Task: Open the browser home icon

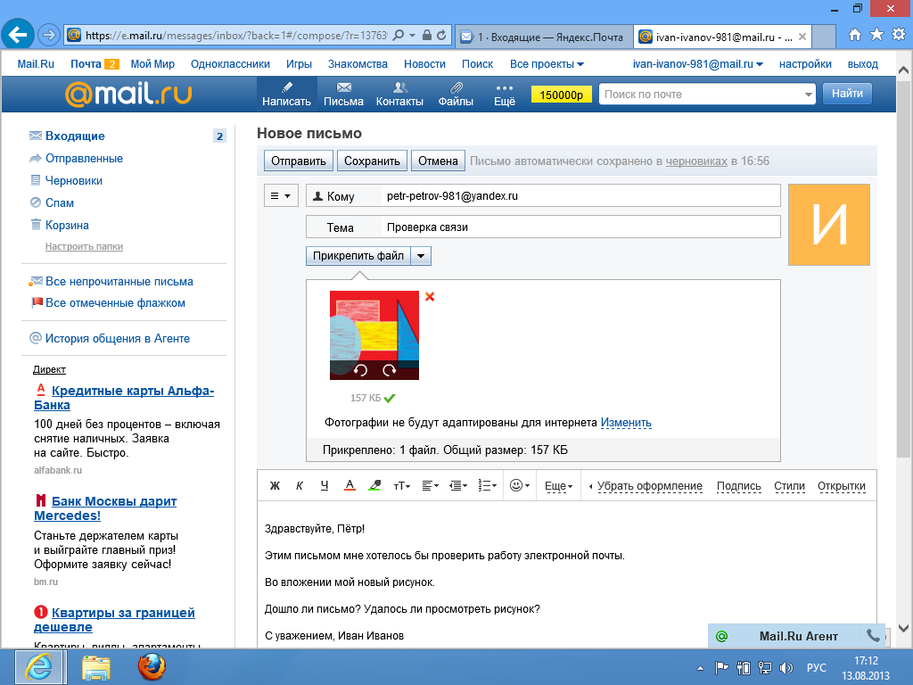Action: point(855,35)
